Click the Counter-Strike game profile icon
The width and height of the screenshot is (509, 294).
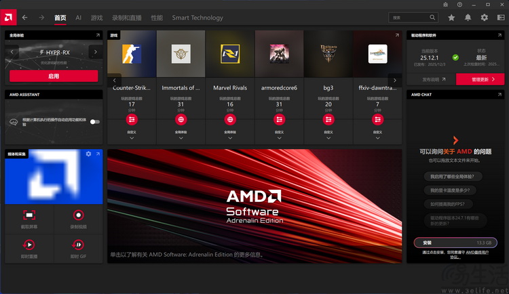(132, 54)
